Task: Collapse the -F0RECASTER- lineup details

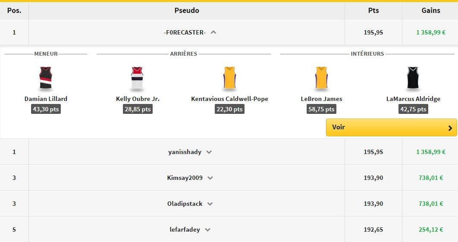Action: tap(213, 32)
